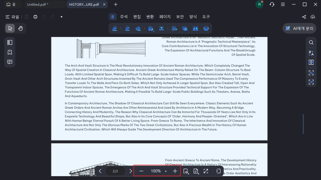This screenshot has width=321, height=180.
Task: Activate the select arrow cursor tool
Action: point(10,28)
